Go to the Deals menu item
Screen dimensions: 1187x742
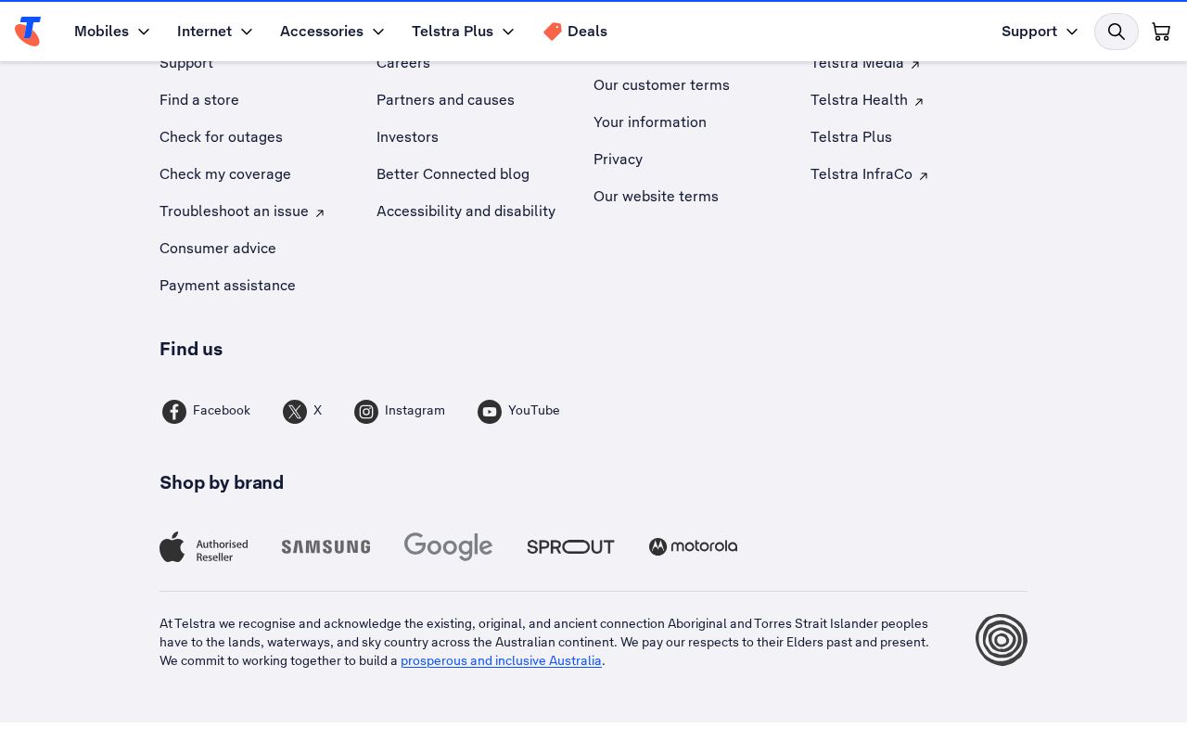pos(575,32)
